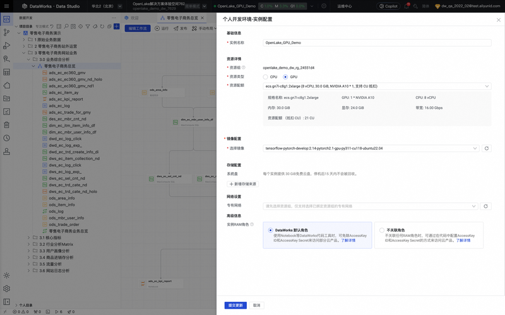Viewport: 505px width, 315px height.
Task: Expand the OpenLake_GPU_Demo instance dropdown arrow
Action: [x=312, y=6]
